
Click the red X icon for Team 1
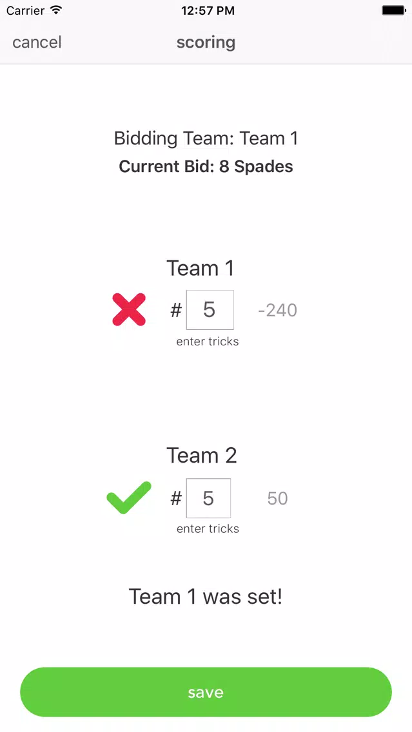point(129,309)
